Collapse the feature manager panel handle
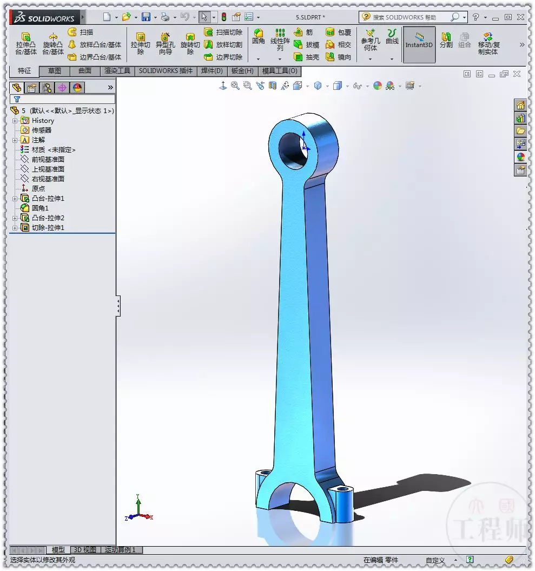 (118, 306)
